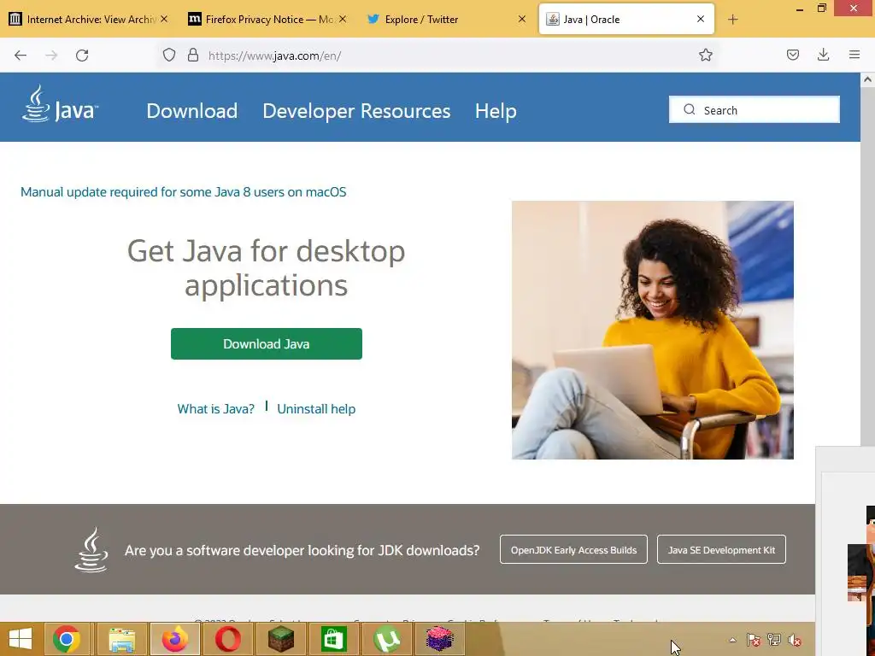Image resolution: width=875 pixels, height=656 pixels.
Task: Open the Help menu in header
Action: tap(496, 111)
